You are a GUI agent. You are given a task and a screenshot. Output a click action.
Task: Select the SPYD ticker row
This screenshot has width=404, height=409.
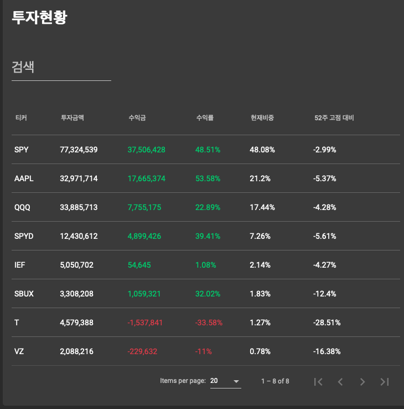click(x=206, y=236)
